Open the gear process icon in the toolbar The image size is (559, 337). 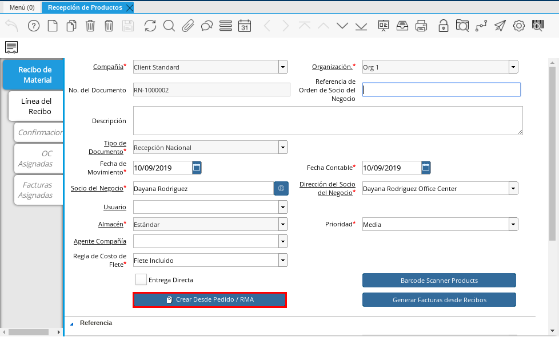click(519, 26)
